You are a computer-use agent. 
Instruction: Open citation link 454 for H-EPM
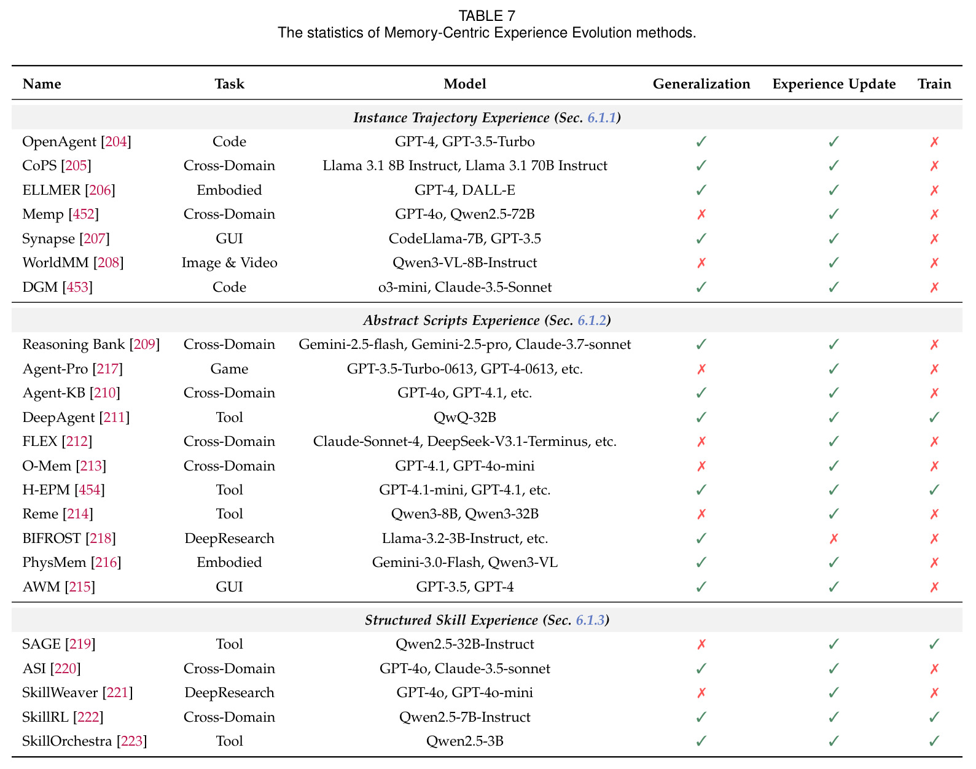(89, 490)
